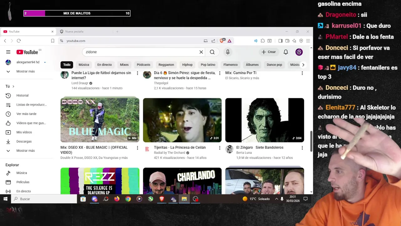The width and height of the screenshot is (401, 226).
Task: Open the browser extensions puzzle icon
Action: click(x=263, y=41)
